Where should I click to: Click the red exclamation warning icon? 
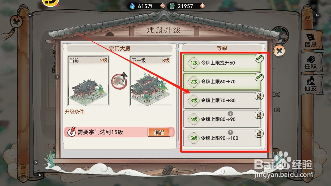(71, 132)
